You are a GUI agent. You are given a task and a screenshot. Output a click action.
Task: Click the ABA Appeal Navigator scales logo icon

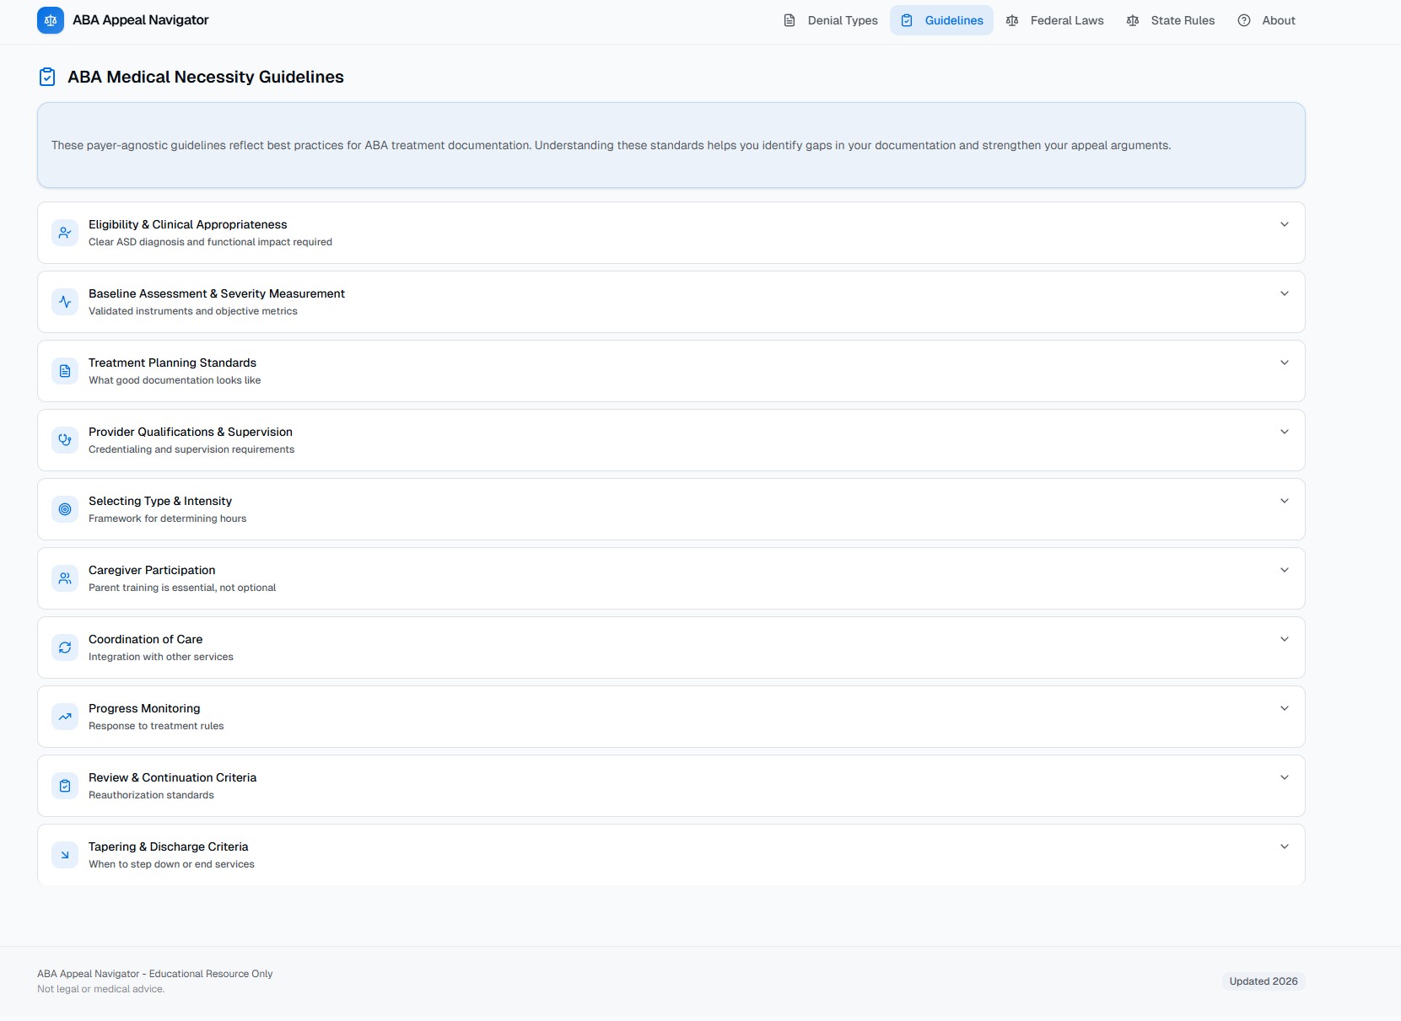click(x=51, y=20)
